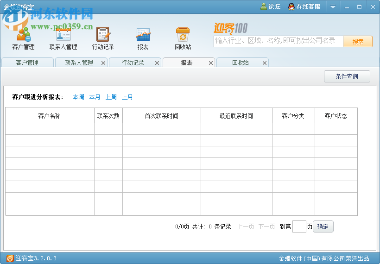The width and height of the screenshot is (380, 264).
Task: Close the 联系人管理 tab
Action: coord(103,63)
